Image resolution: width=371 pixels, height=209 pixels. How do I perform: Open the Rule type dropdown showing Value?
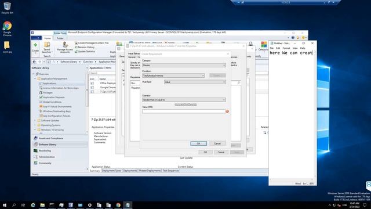pos(195,82)
